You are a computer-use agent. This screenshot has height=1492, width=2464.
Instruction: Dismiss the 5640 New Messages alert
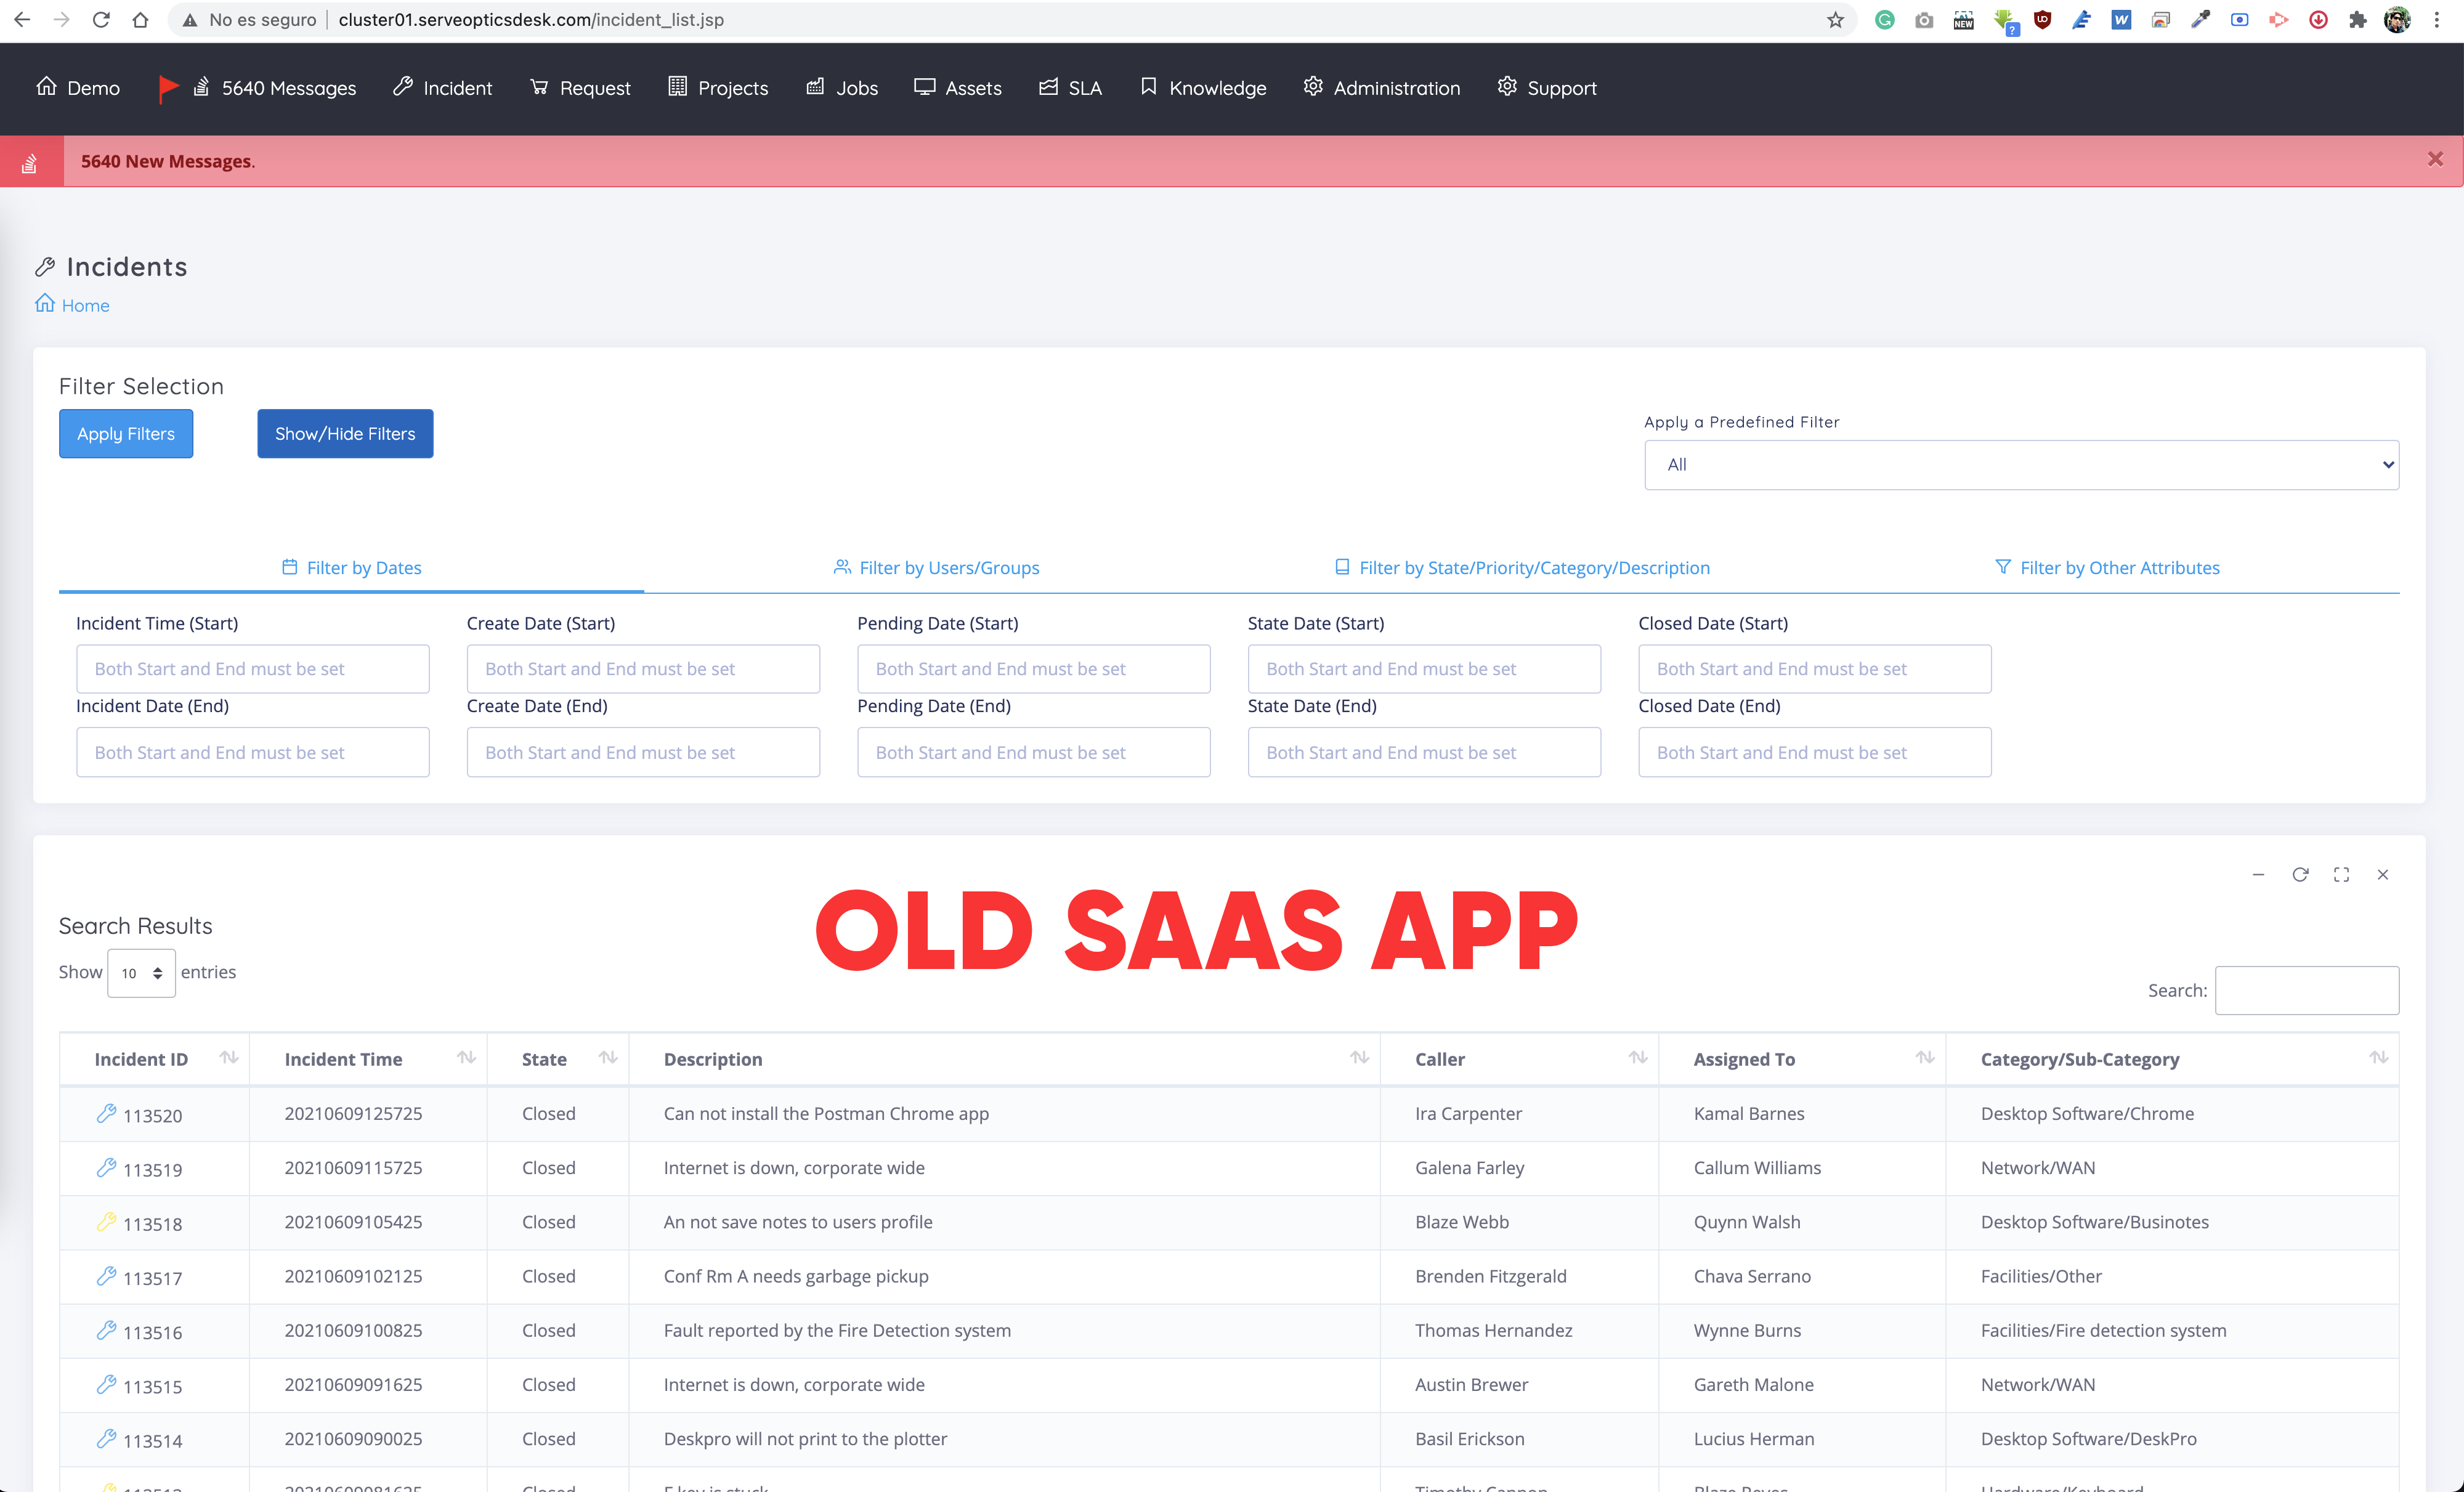(2435, 159)
